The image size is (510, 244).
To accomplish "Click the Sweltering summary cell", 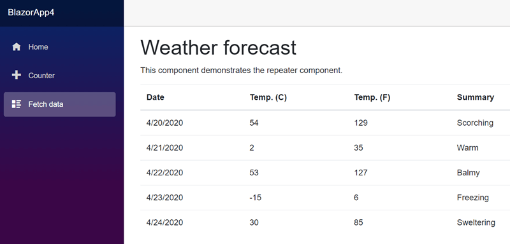I will [x=476, y=222].
